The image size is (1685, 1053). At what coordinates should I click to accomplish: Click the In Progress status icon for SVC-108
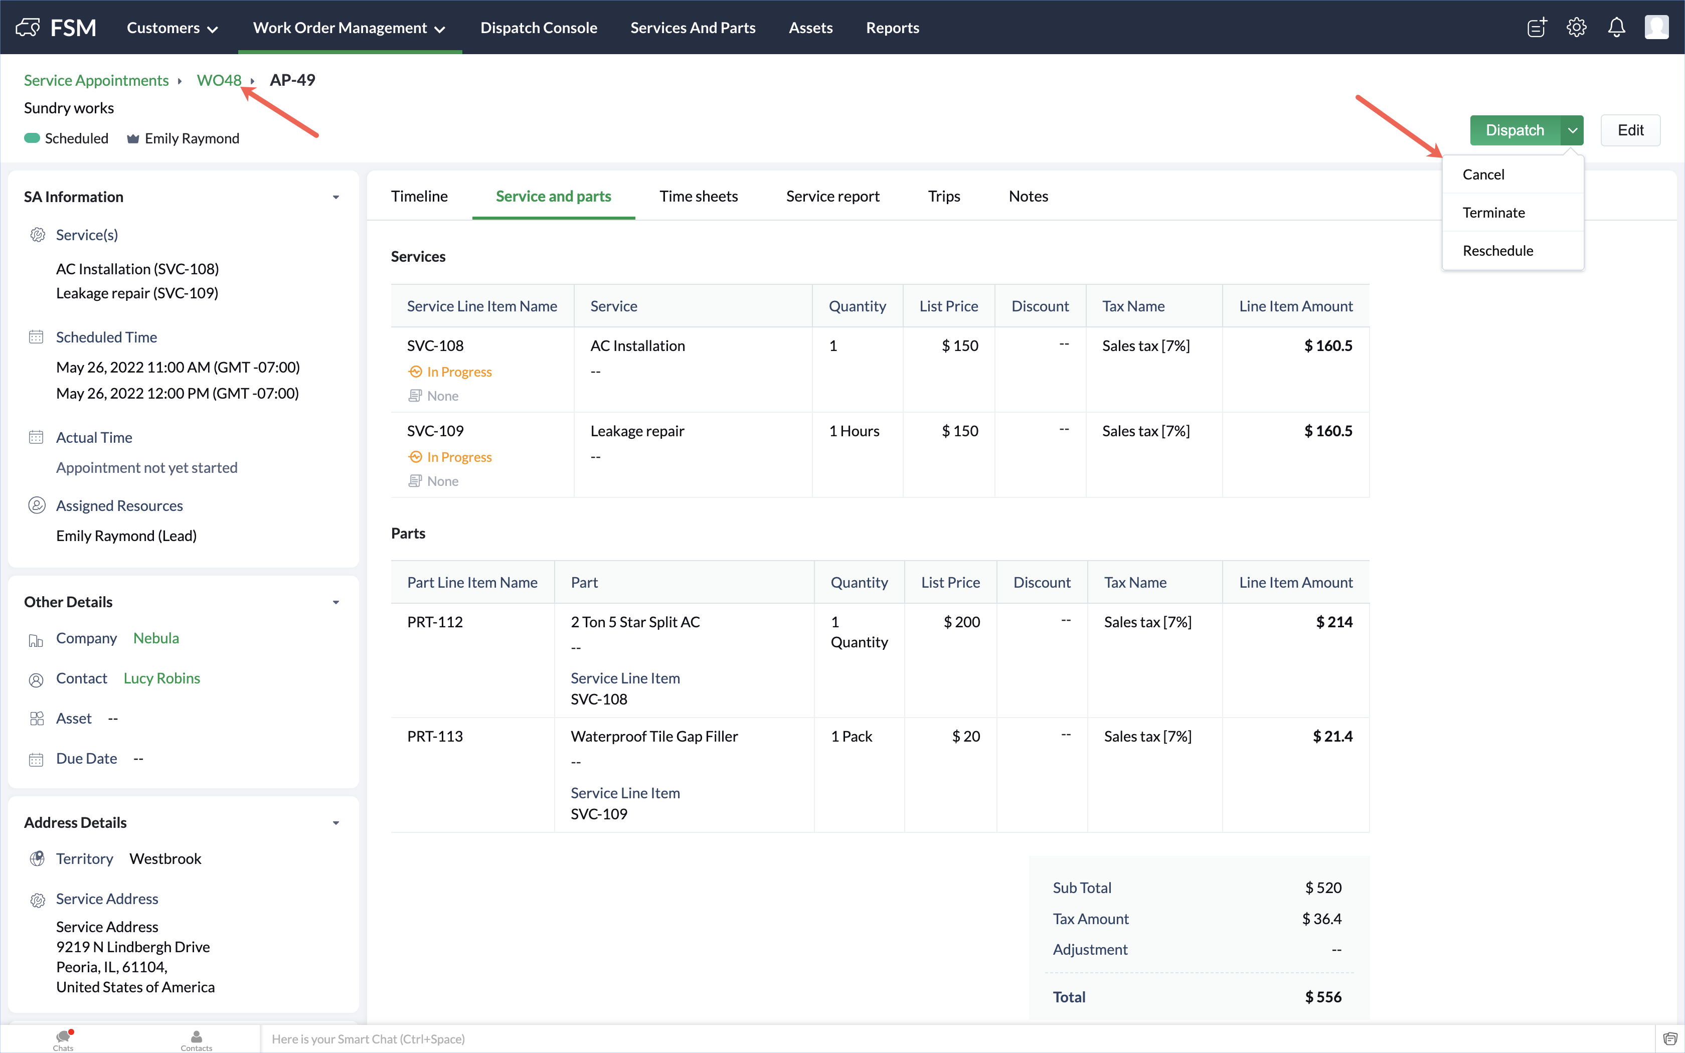(415, 372)
